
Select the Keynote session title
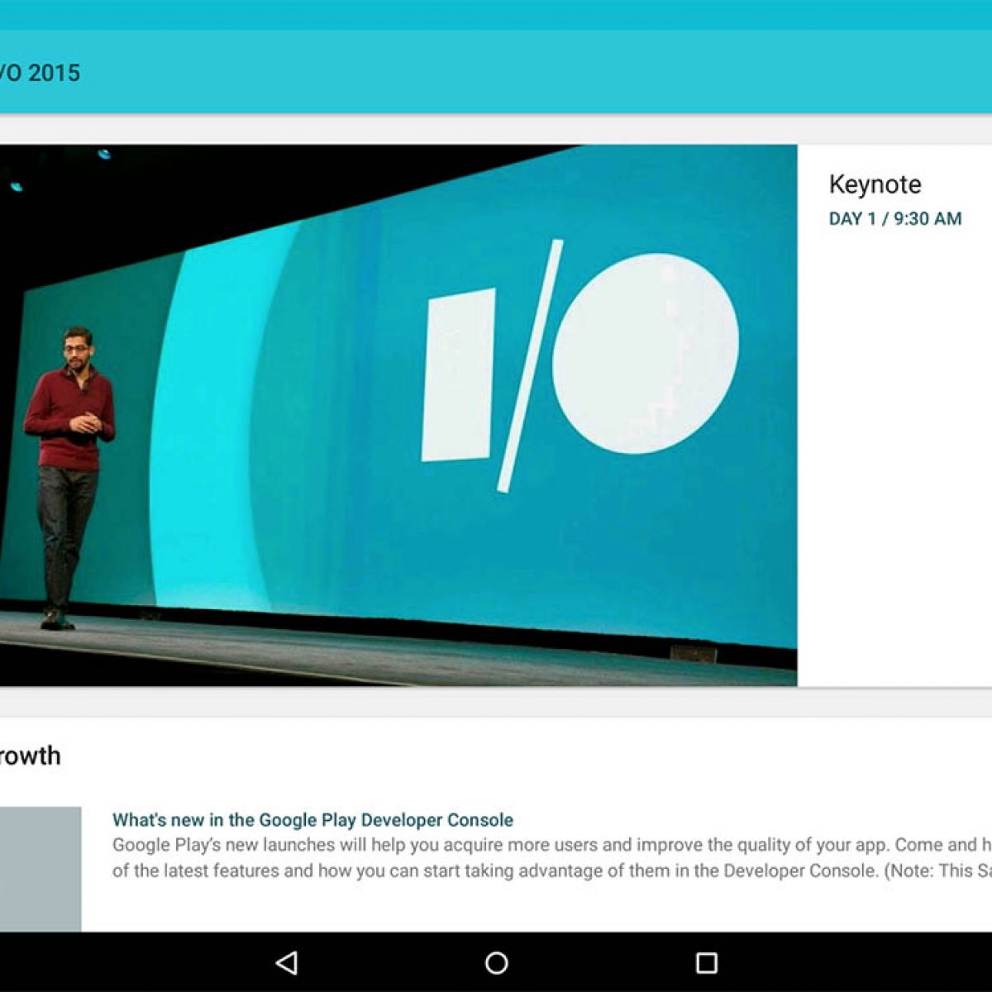click(875, 184)
